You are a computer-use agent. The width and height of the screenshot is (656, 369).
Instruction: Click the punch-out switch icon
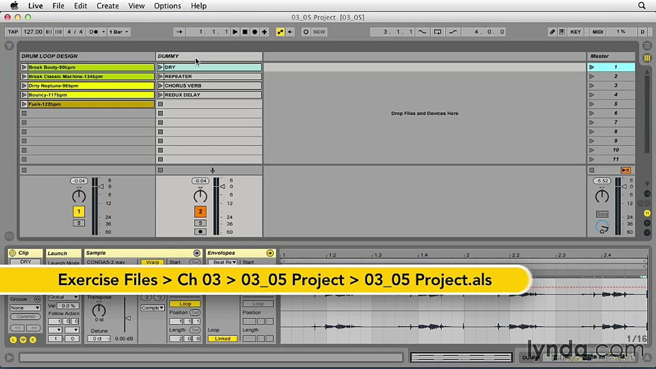pyautogui.click(x=453, y=32)
